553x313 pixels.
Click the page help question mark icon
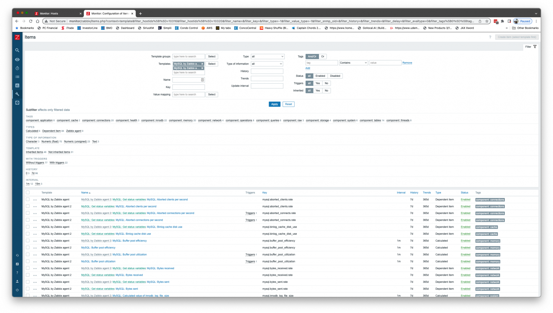(x=490, y=37)
